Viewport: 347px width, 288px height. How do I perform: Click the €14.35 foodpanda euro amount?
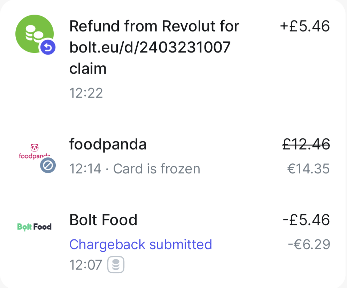308,169
